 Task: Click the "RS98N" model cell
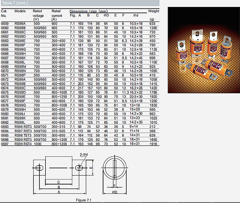20,71
